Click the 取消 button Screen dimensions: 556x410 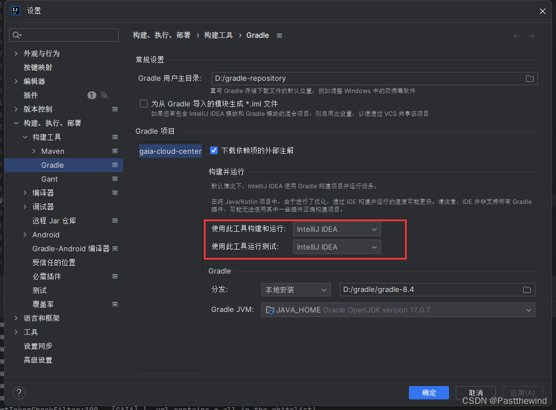476,393
